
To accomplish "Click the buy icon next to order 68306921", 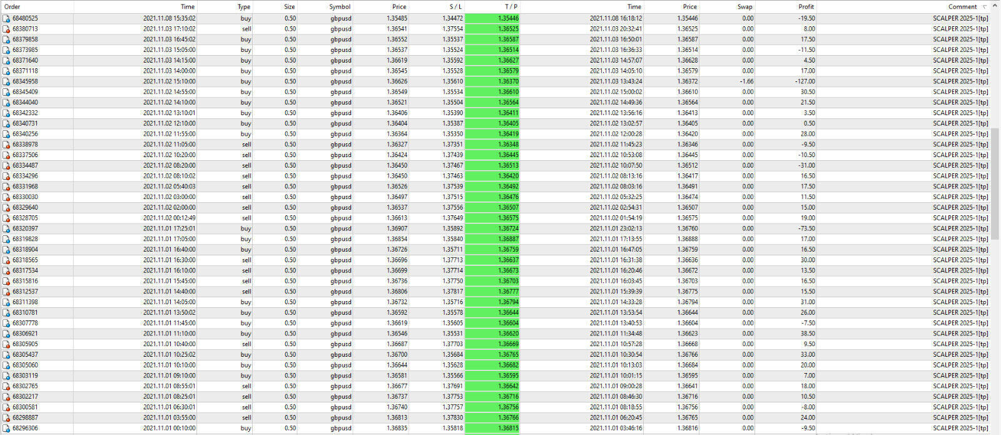I will click(6, 334).
